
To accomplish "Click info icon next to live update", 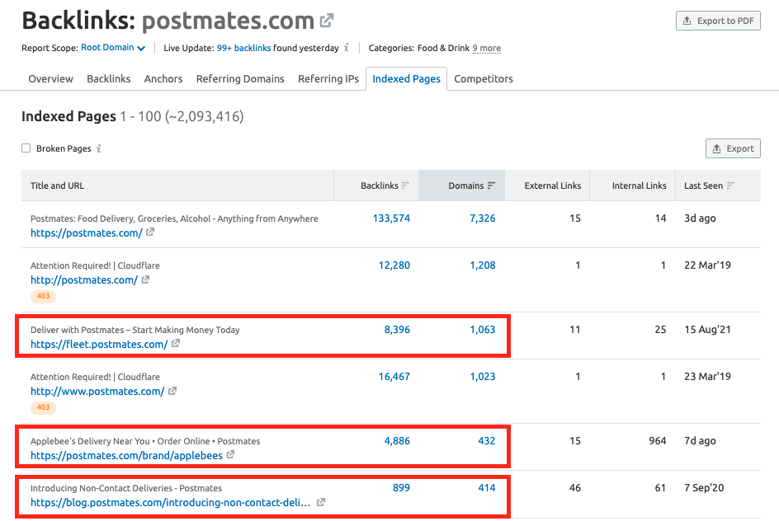I will (x=347, y=48).
